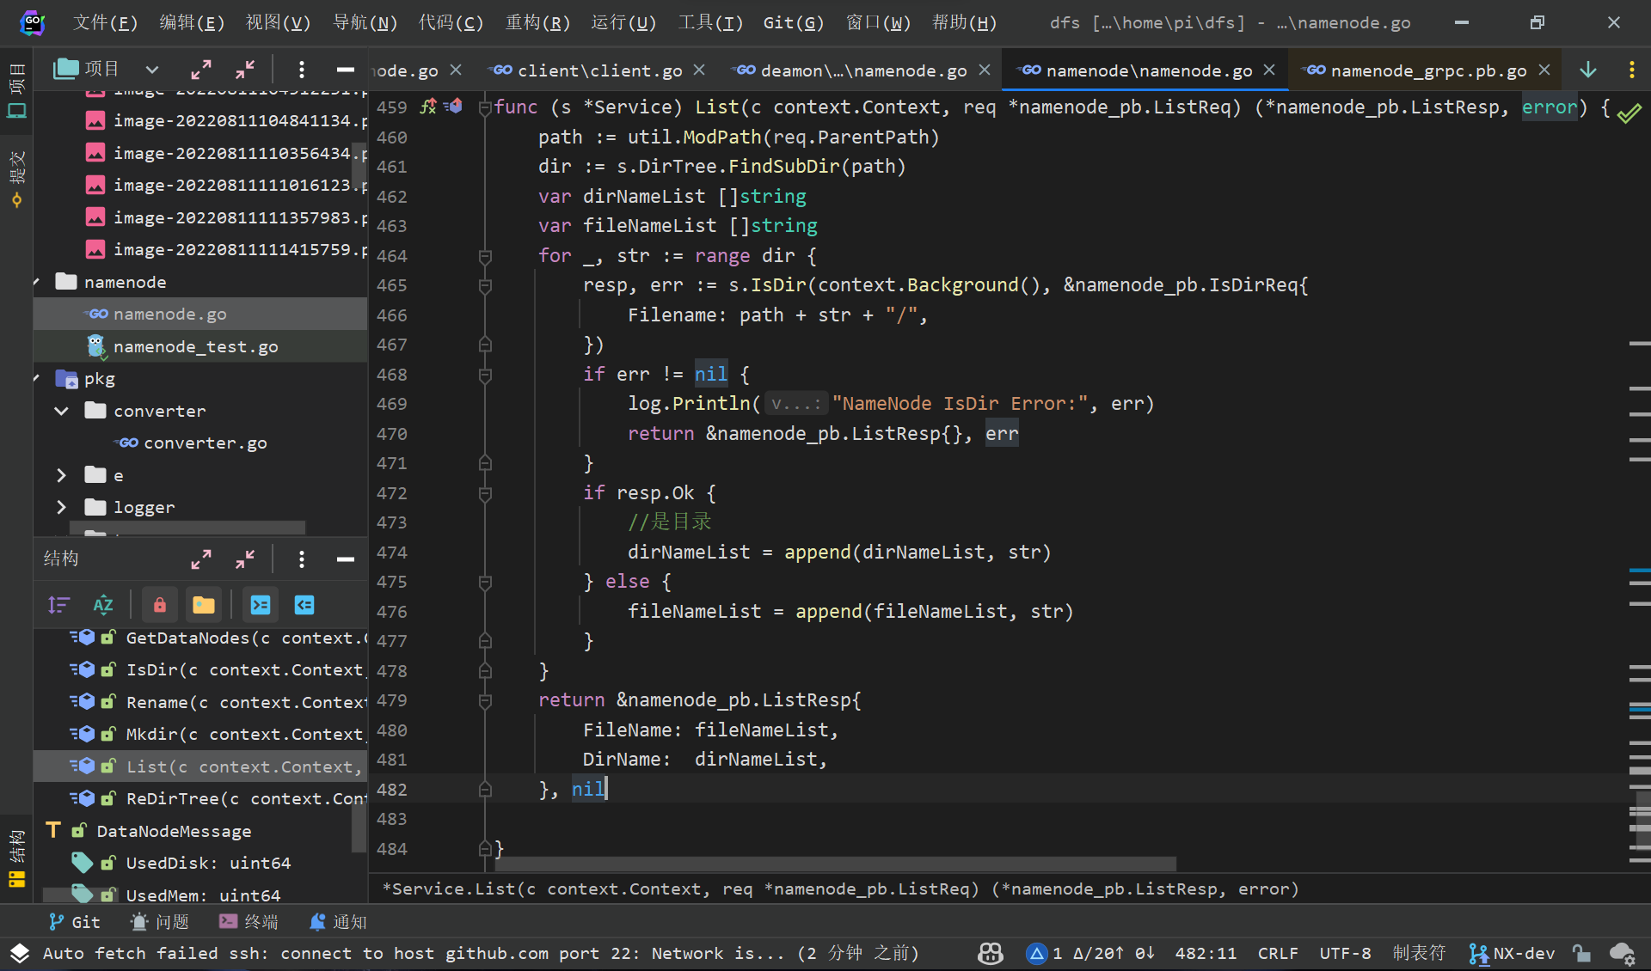Toggle autoscroll to source in structure panel
Image resolution: width=1651 pixels, height=971 pixels.
(x=261, y=605)
